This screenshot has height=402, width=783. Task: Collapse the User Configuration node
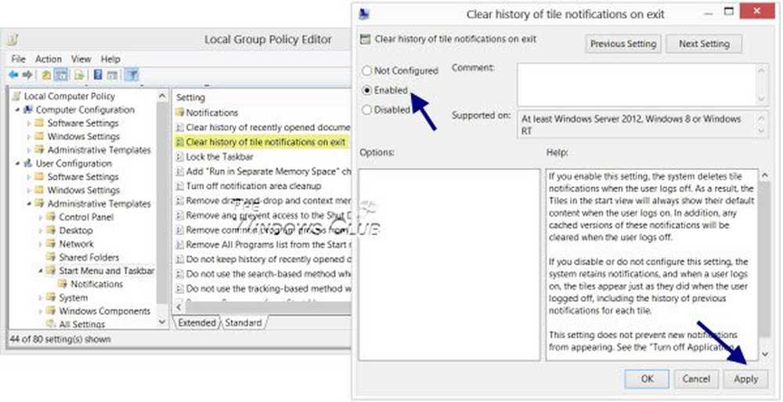click(17, 164)
